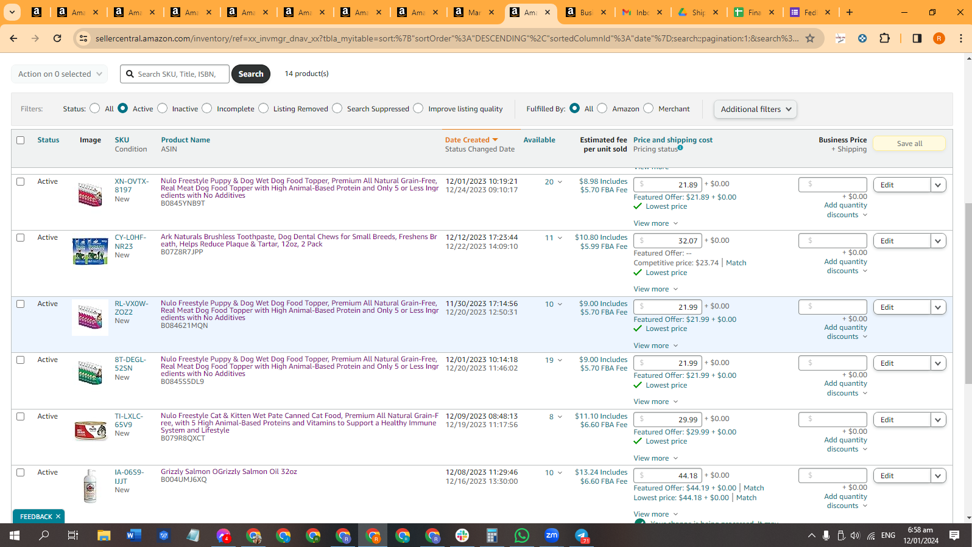Open Windows taskbar search

(x=44, y=535)
